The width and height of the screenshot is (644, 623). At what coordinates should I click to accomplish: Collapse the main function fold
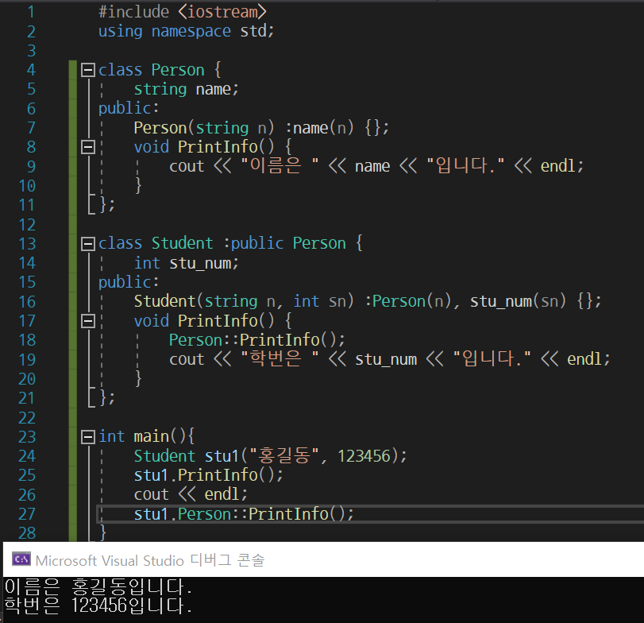[88, 437]
